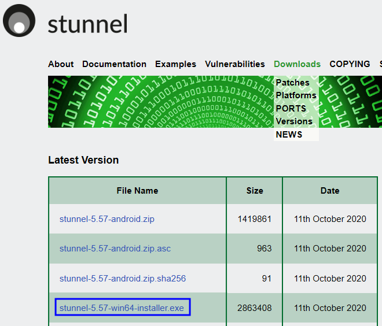The image size is (382, 326).
Task: Choose Patches from the Downloads submenu
Action: pos(293,83)
